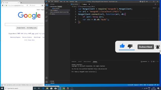Switch to the Problems panel tab
Viewport: 161px width, 90px height.
pyautogui.click(x=74, y=62)
